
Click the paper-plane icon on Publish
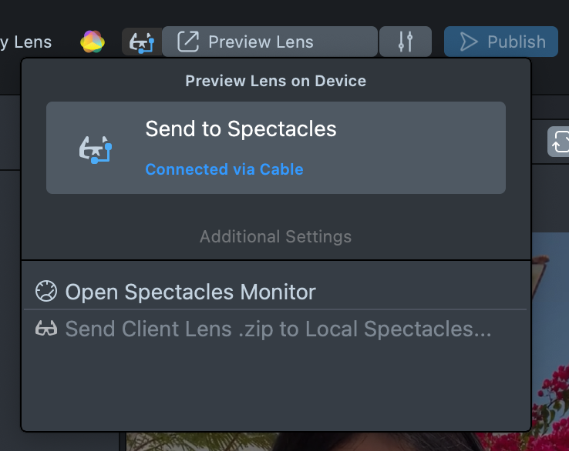pos(469,42)
